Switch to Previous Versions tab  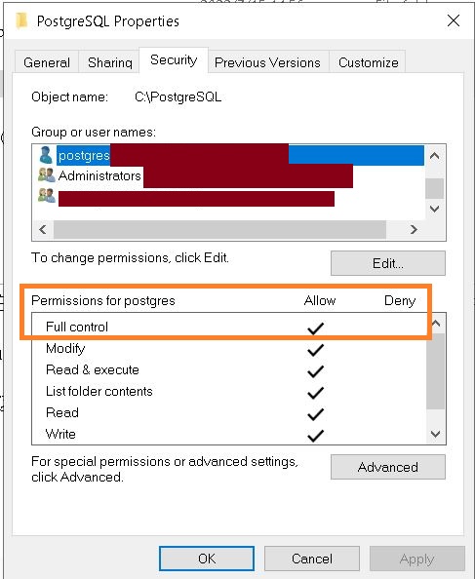click(267, 62)
